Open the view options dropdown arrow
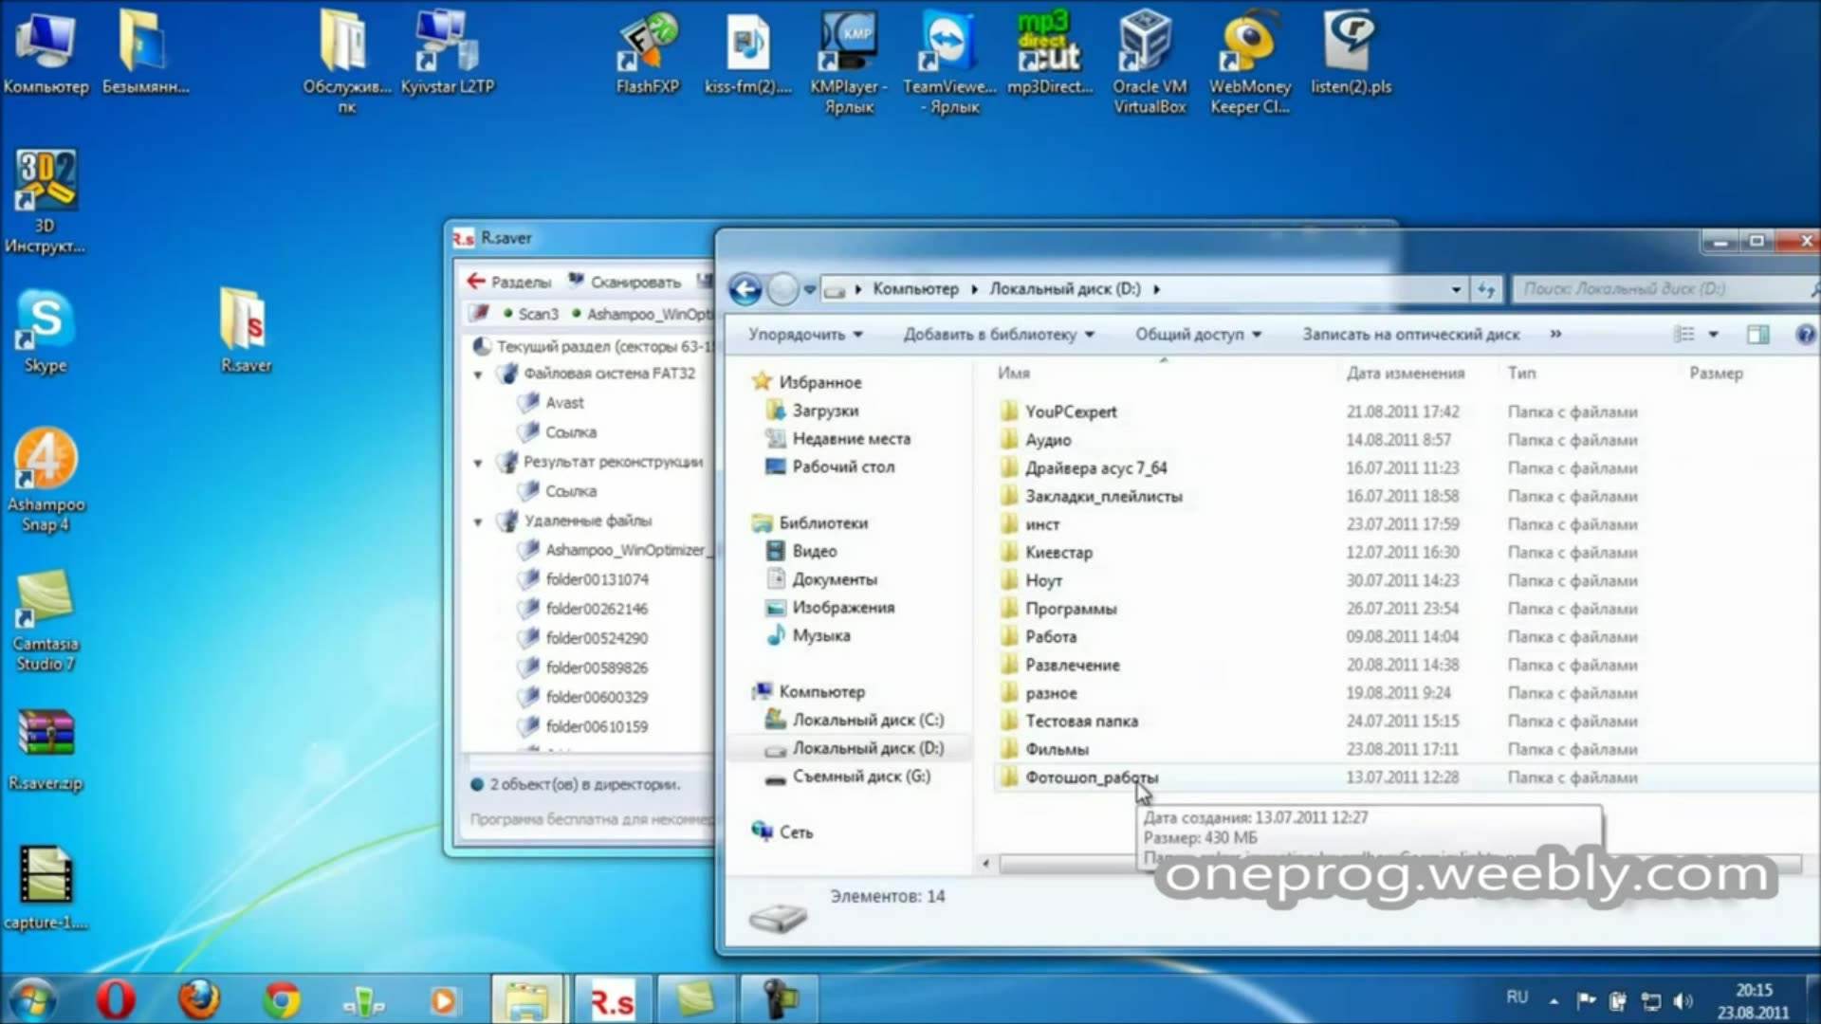The width and height of the screenshot is (1821, 1024). point(1713,334)
